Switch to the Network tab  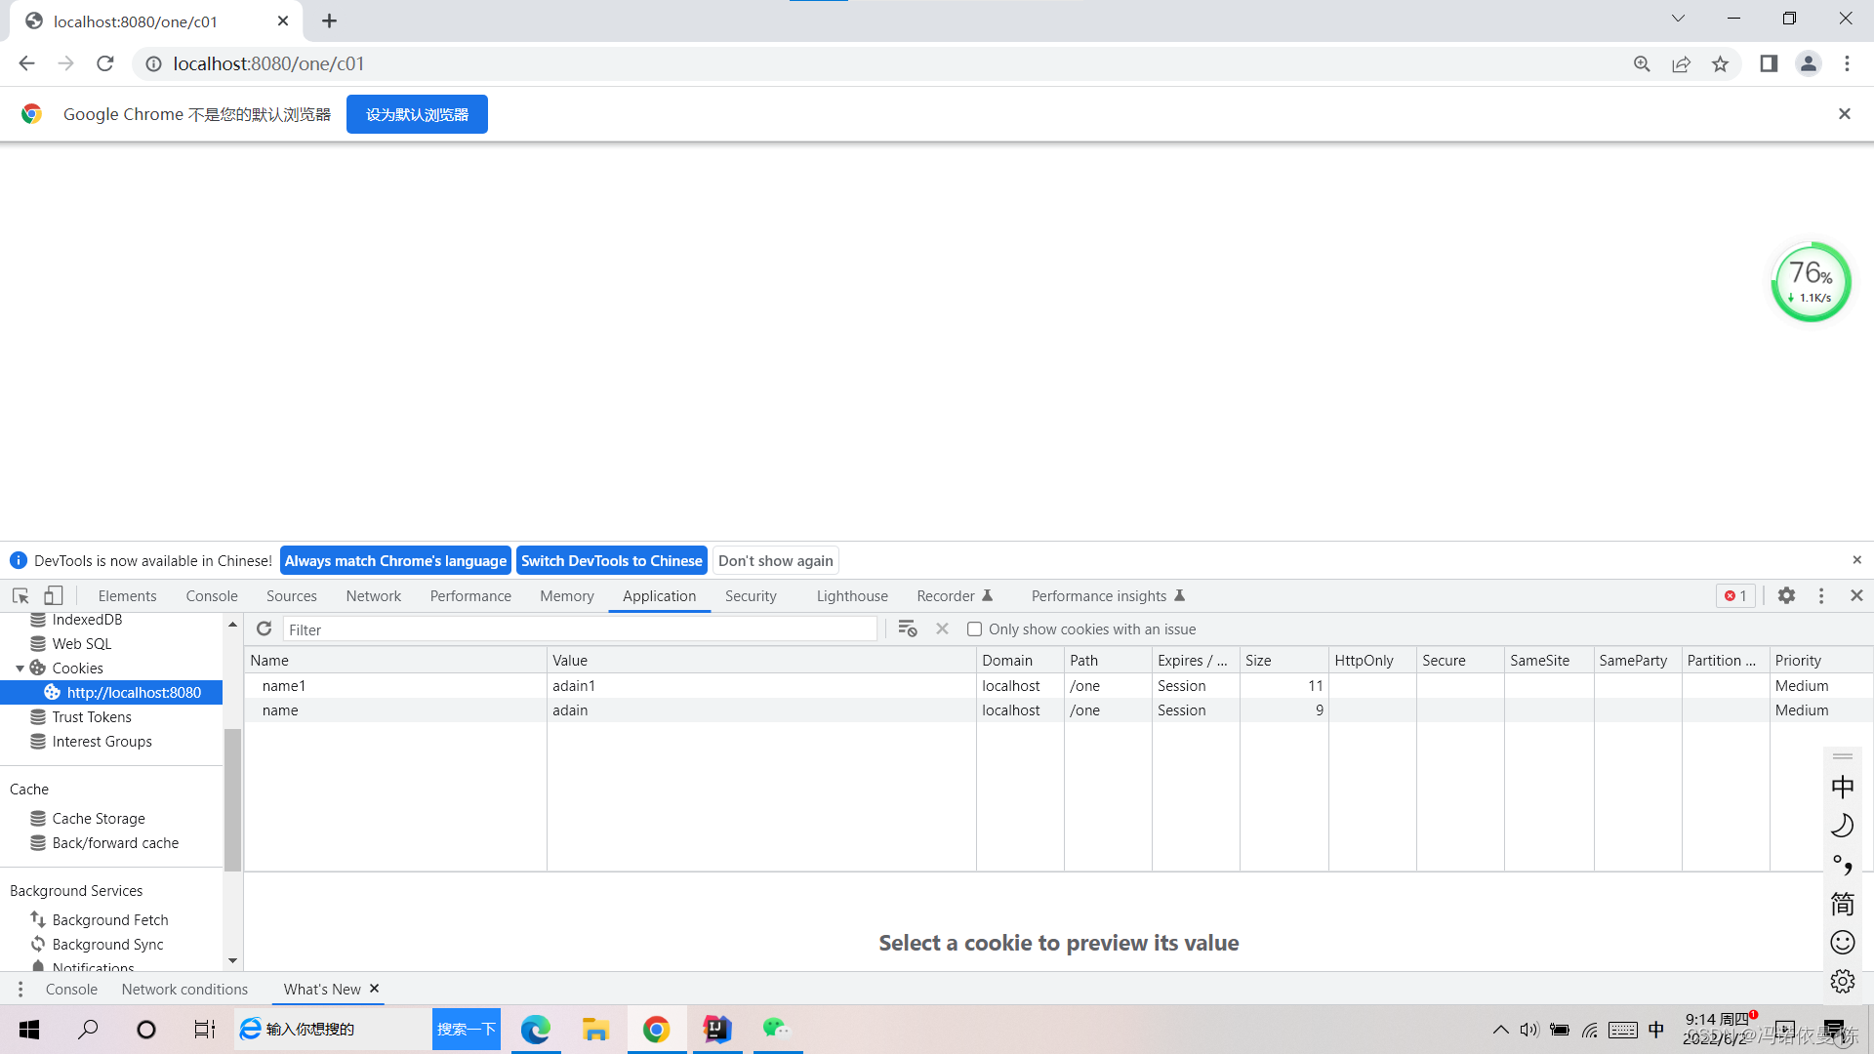pyautogui.click(x=373, y=596)
